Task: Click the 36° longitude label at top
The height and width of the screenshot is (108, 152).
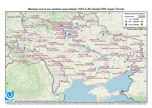Action: [x=109, y=14]
